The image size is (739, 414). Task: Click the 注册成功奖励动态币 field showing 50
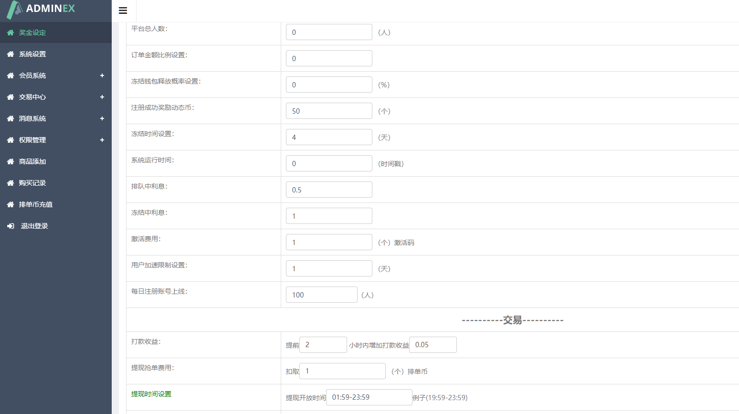[329, 111]
